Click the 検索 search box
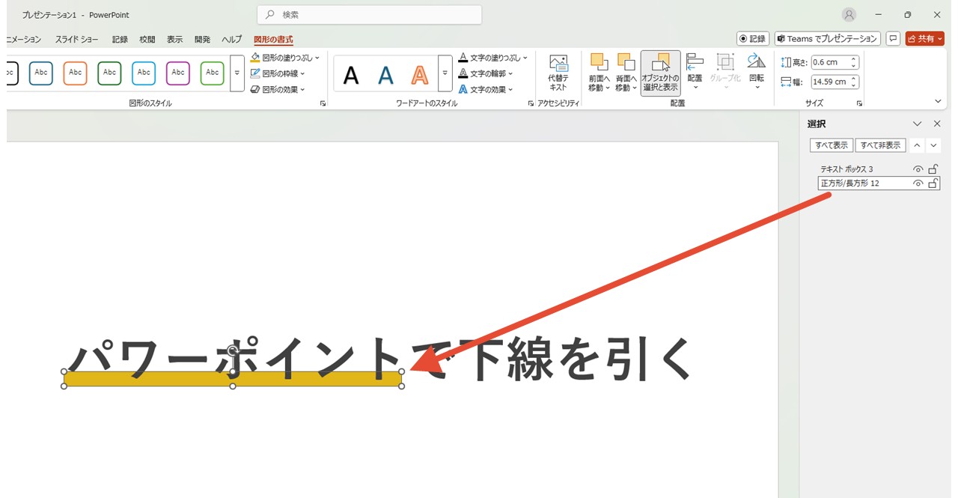 point(369,14)
